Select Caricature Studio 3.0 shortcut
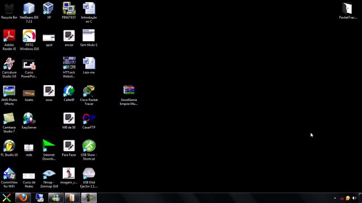The height and width of the screenshot is (203, 362). coord(9,68)
